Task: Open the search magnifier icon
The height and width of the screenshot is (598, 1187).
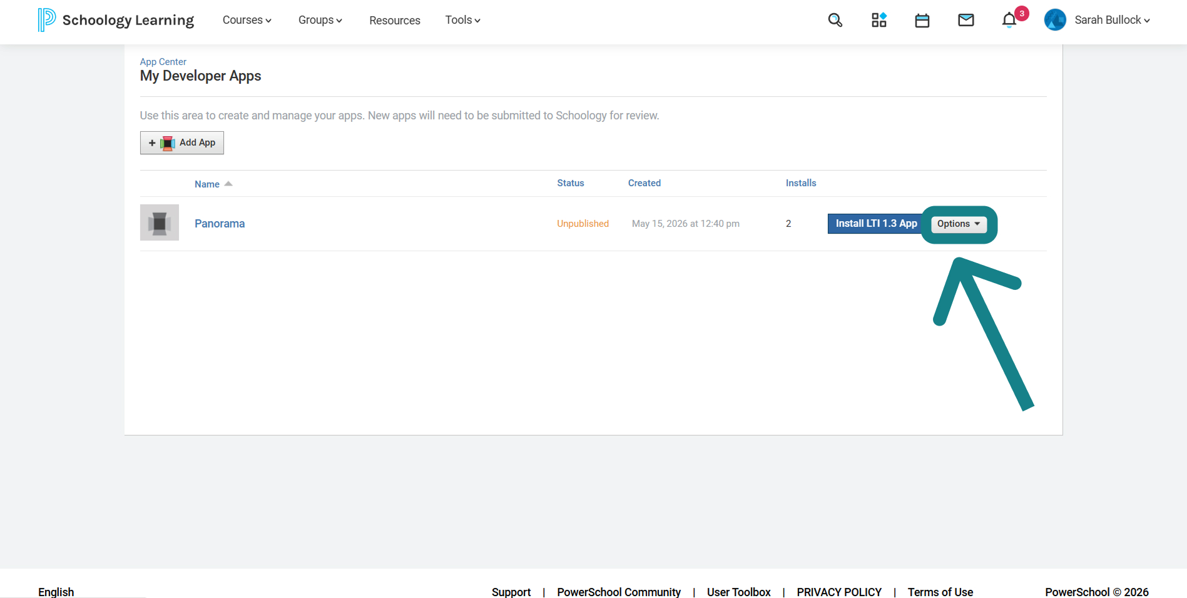Action: [x=835, y=20]
